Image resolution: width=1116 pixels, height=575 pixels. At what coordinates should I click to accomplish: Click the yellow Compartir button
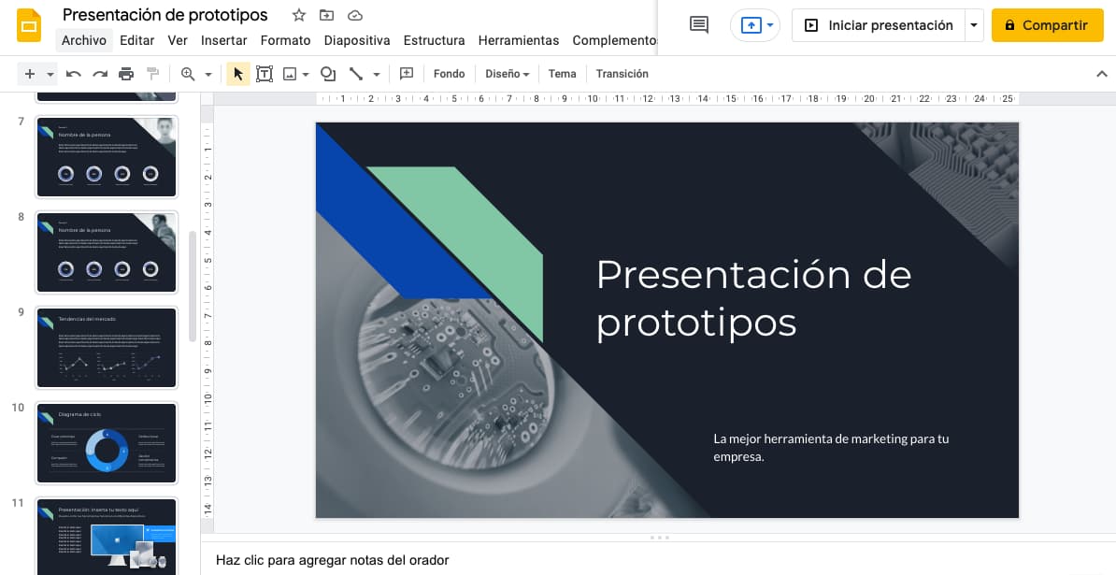click(x=1047, y=25)
